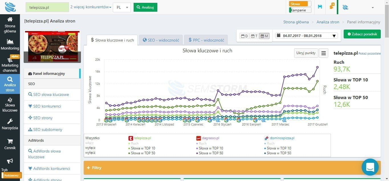Open the Cennik shopping cart icon

[x=10, y=144]
